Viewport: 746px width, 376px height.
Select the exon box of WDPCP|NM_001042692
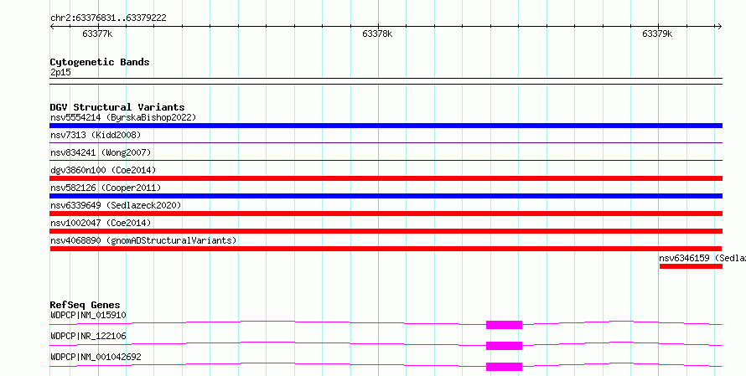click(504, 367)
